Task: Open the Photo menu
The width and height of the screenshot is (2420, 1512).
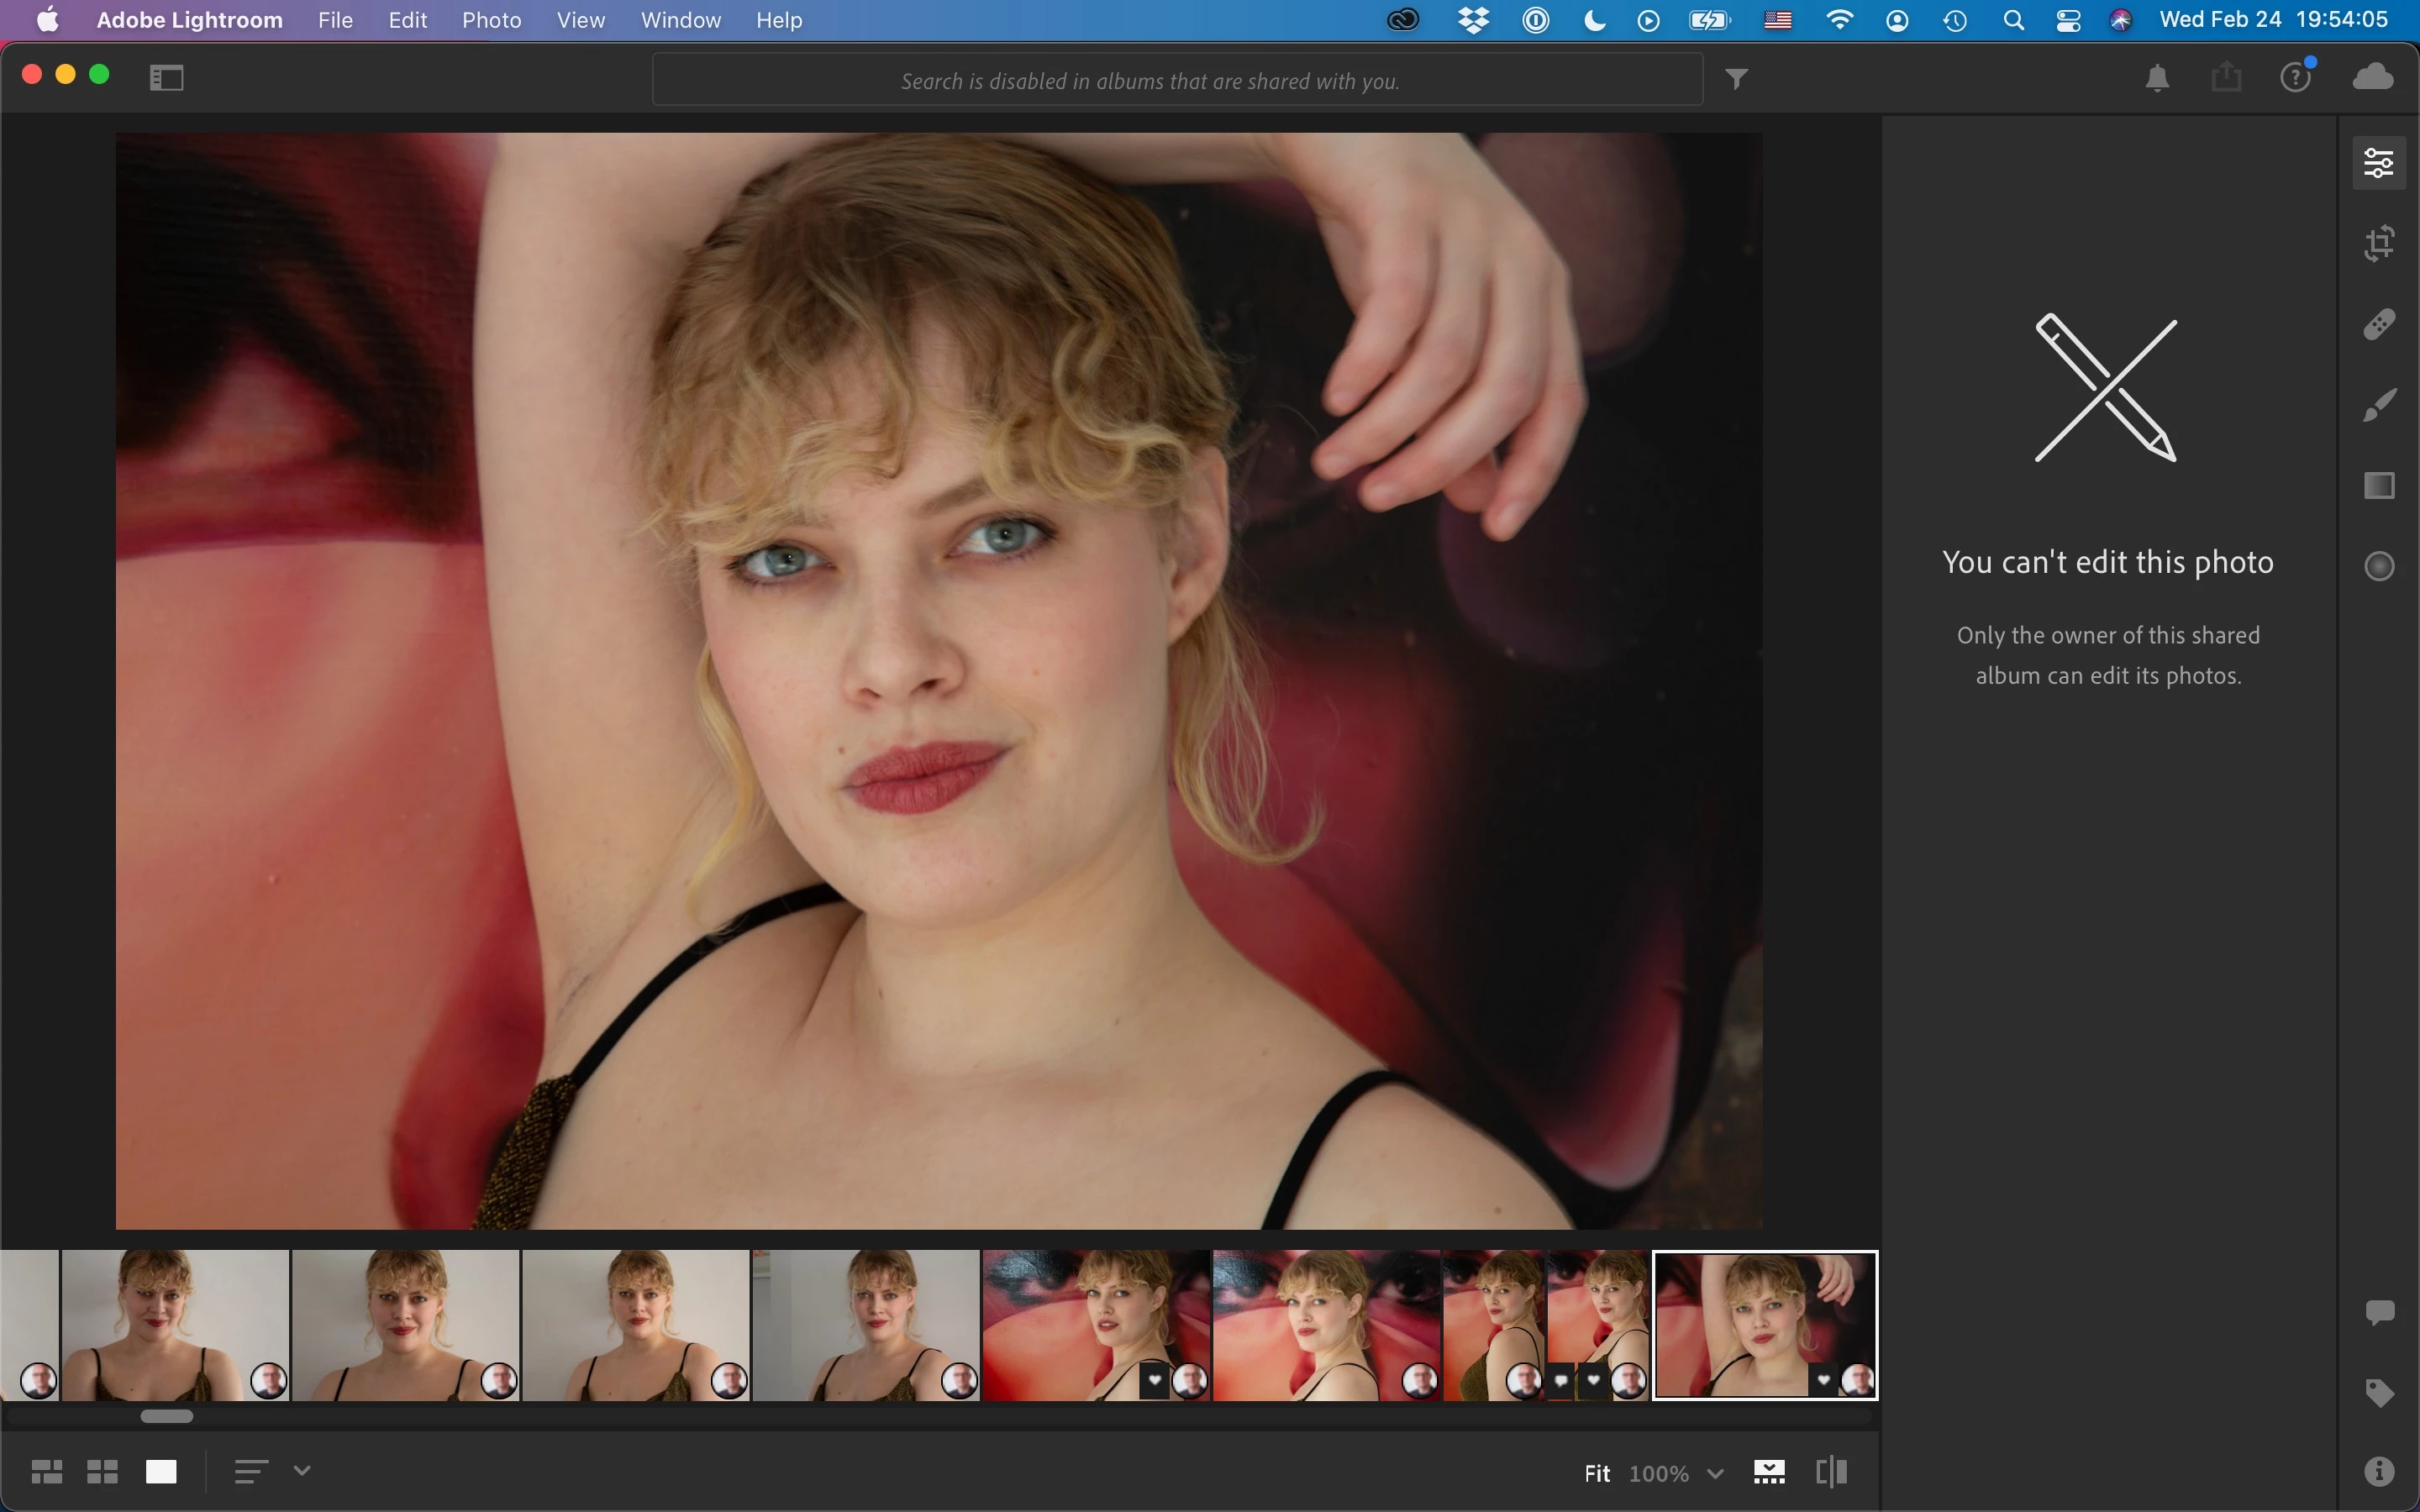Action: coord(491,20)
